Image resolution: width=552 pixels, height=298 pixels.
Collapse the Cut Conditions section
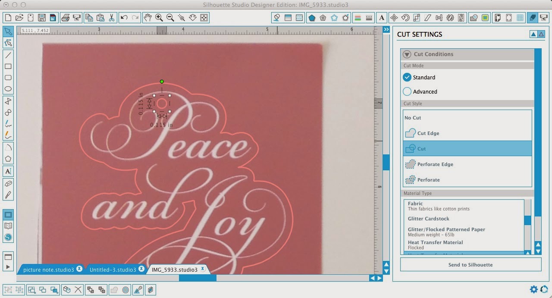[x=407, y=54]
